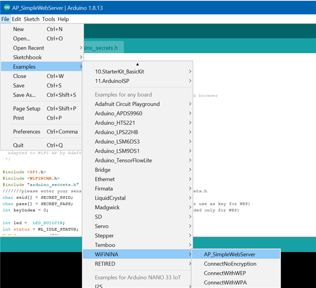Open the AP_SimpleWebServer example

tap(229, 254)
